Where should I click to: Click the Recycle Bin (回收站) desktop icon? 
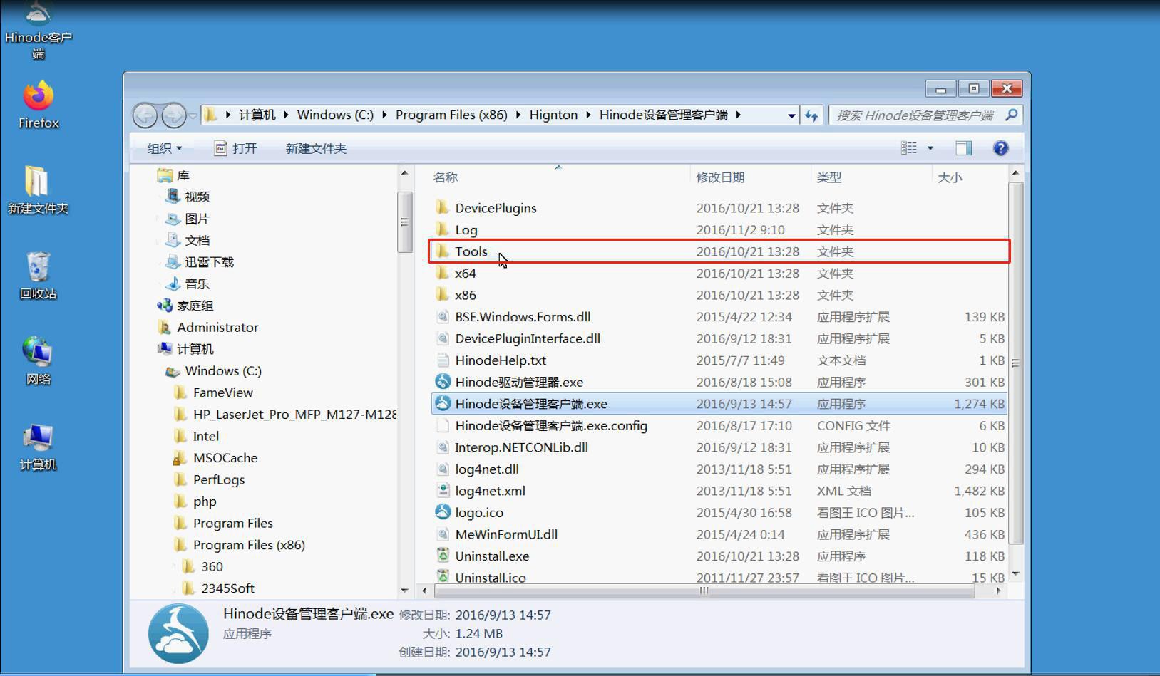[x=38, y=275]
